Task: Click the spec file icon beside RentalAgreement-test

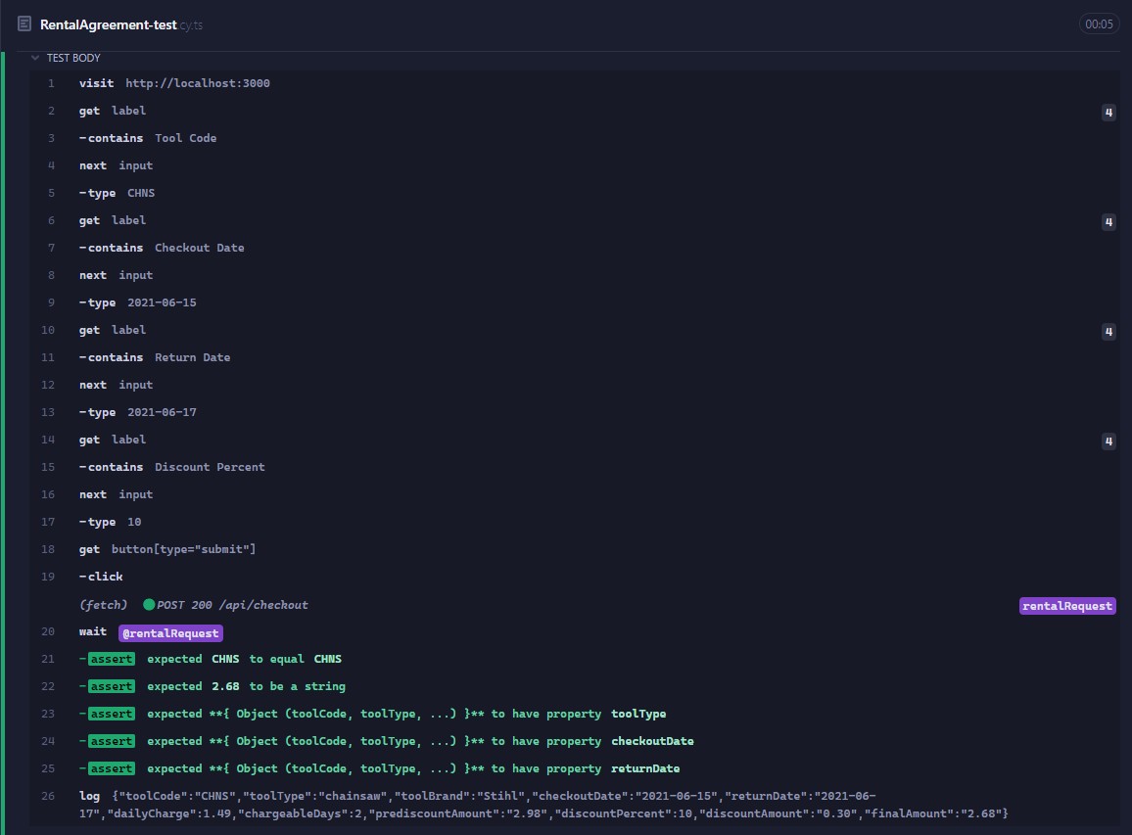Action: coord(24,23)
